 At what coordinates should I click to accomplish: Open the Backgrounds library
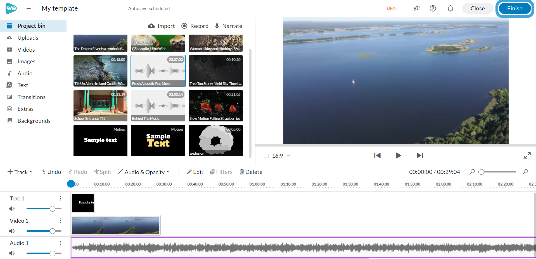click(x=34, y=121)
